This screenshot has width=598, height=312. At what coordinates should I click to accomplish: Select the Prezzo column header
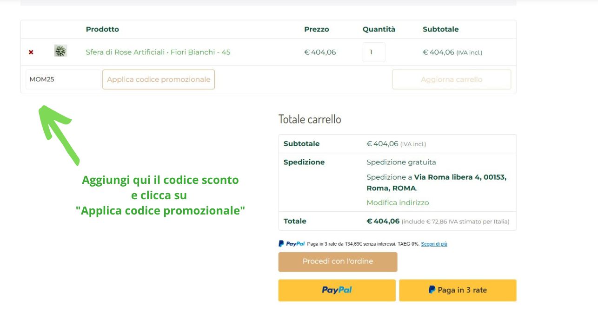point(317,29)
